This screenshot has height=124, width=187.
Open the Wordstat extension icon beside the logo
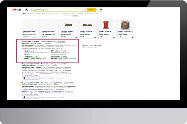click(x=27, y=10)
